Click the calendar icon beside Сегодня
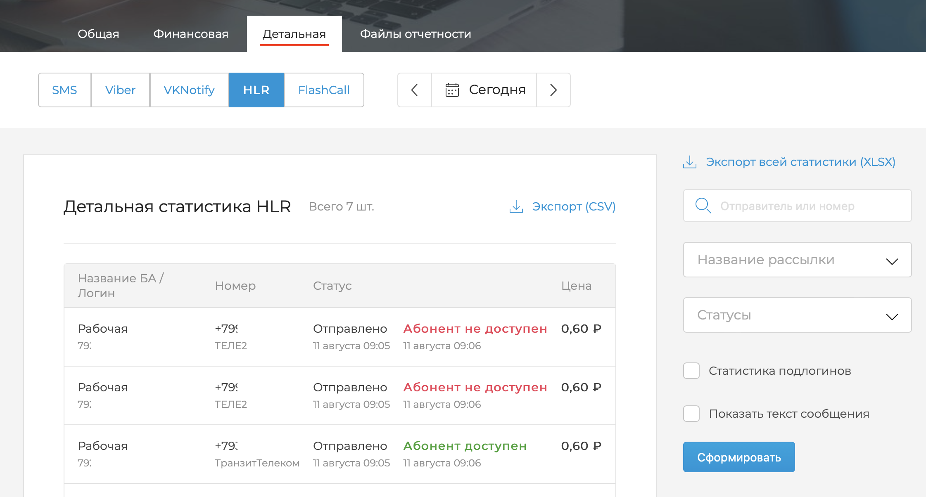Viewport: 926px width, 497px height. pyautogui.click(x=452, y=90)
